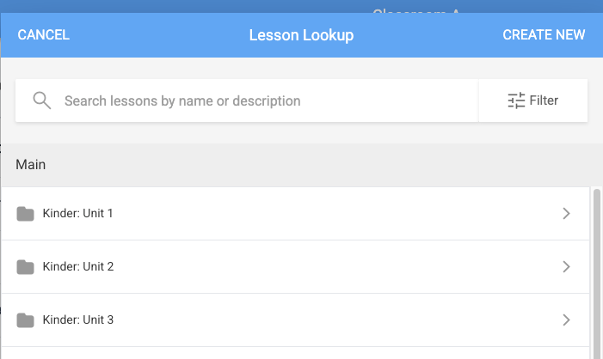Viewport: 603px width, 359px height.
Task: Open the Kinder: Unit 3 folder label
Action: click(78, 319)
